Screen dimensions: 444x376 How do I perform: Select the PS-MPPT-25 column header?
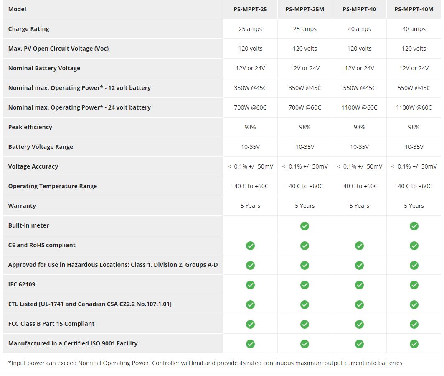point(250,9)
